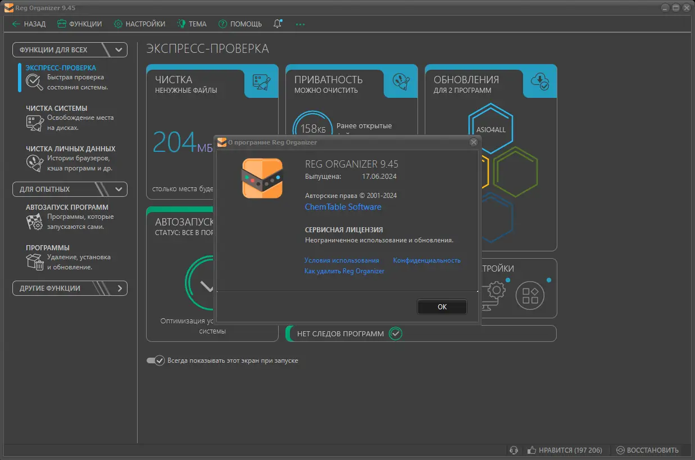Open the Настройки menu

[139, 24]
